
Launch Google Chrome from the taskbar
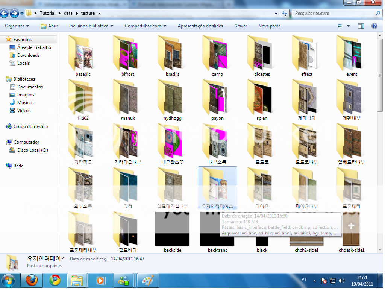tap(55, 280)
